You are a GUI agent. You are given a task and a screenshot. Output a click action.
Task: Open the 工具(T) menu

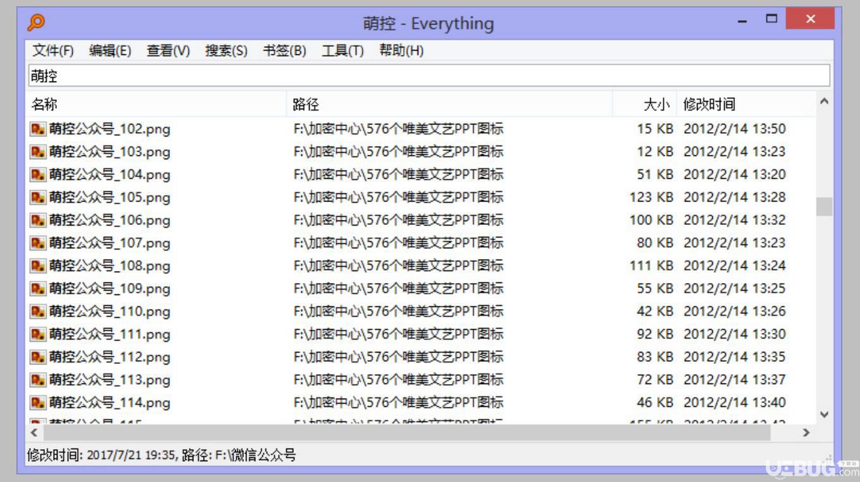(x=342, y=51)
